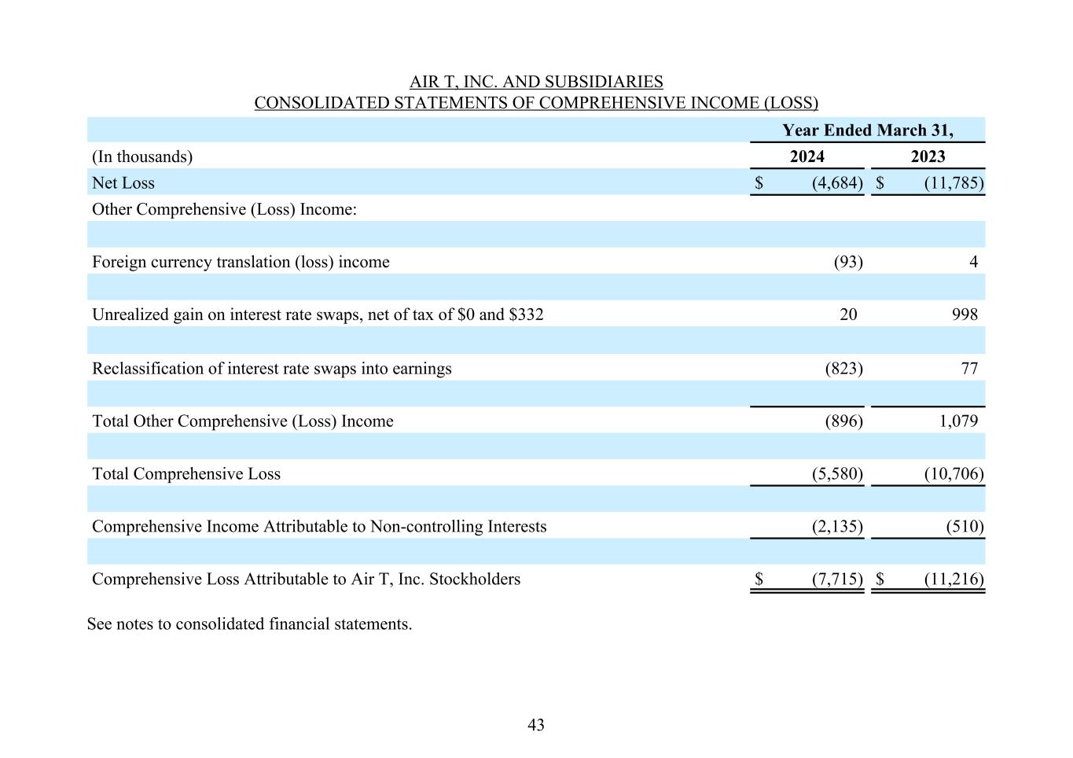Viewport: 1073px width, 758px height.
Task: Select the (In thousands) label
Action: click(x=142, y=156)
